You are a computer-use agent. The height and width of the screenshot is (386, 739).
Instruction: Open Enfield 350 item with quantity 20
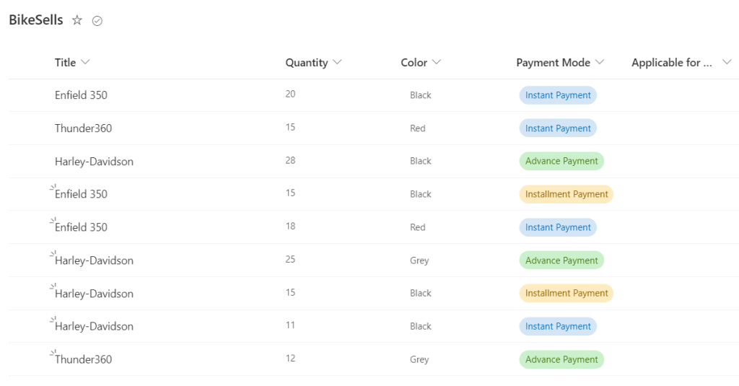(x=81, y=95)
